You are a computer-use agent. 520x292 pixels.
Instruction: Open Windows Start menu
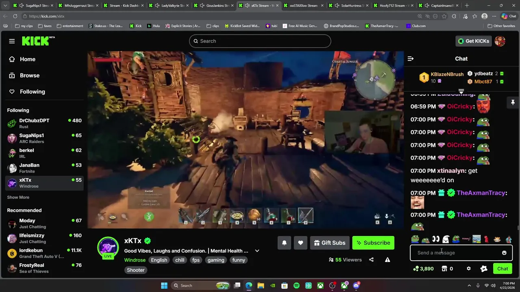pos(164,286)
